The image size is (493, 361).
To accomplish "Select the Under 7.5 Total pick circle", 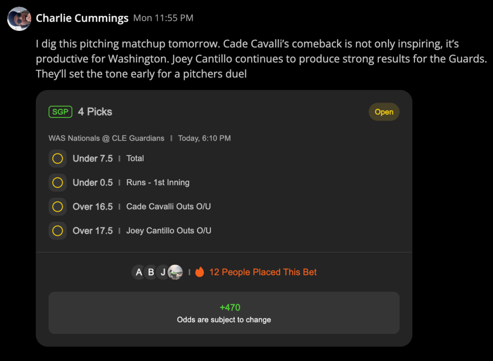I will click(x=58, y=158).
